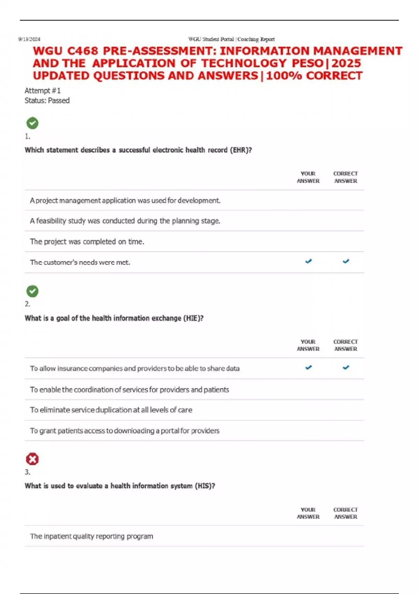Click the green check icon above question 1

click(32, 123)
